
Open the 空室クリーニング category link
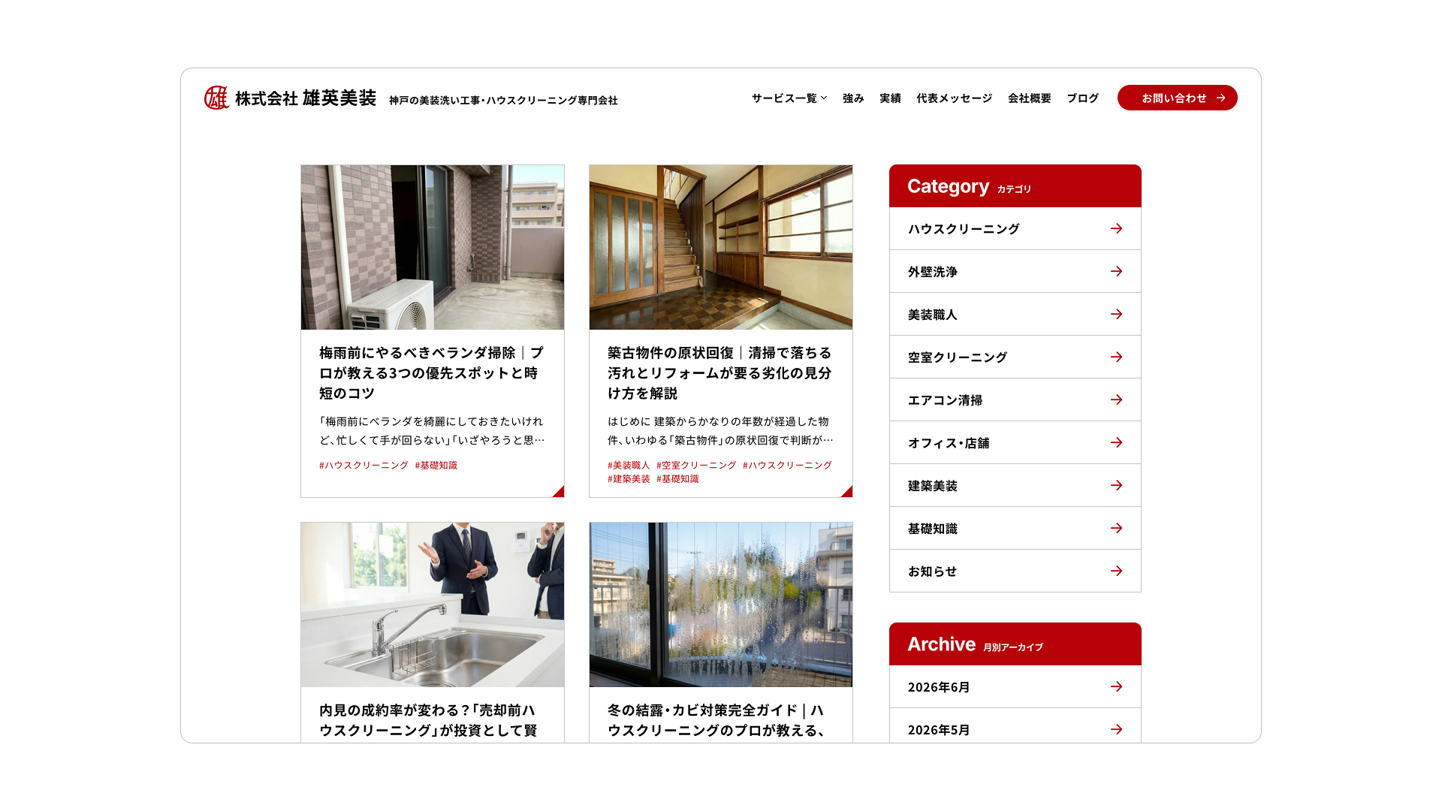pyautogui.click(x=1015, y=357)
